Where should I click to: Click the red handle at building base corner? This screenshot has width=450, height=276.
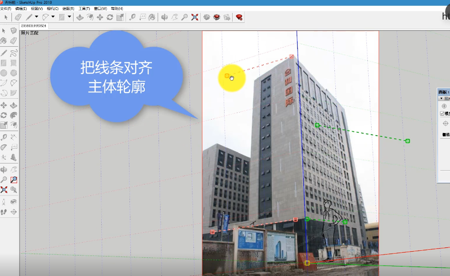[295, 220]
